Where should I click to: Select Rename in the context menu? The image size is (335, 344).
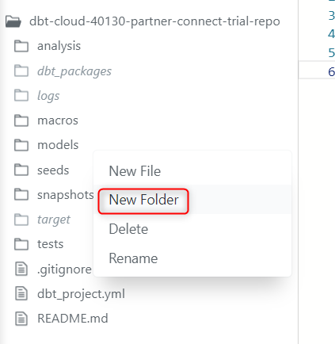[133, 258]
